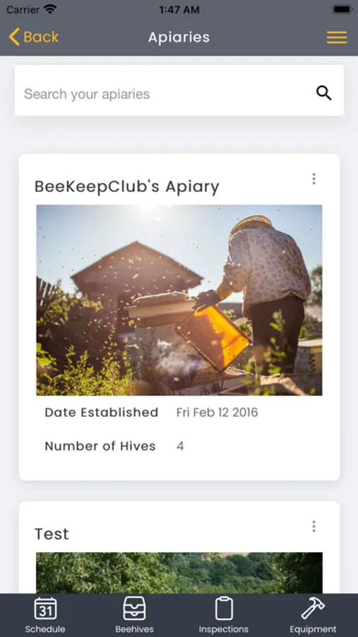
Task: Select the Beehives drawer icon
Action: 134,608
